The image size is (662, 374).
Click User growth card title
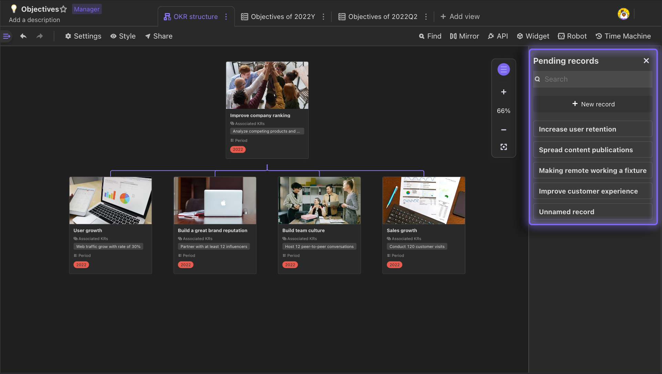87,230
